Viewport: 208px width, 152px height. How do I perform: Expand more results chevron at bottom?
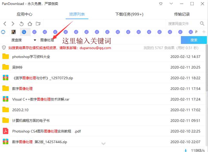[x=103, y=143]
